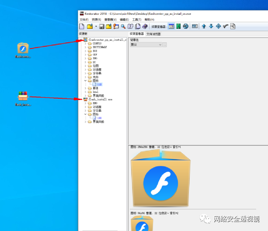Viewport: 268px width, 231px height.
Task: Open the 编辑(E) menu
Action: (x=124, y=20)
